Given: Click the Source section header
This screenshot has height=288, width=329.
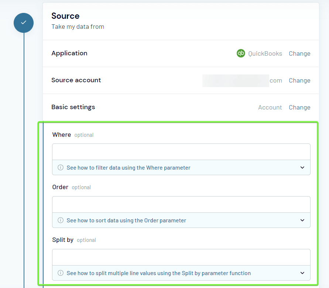Looking at the screenshot, I should click(x=65, y=16).
